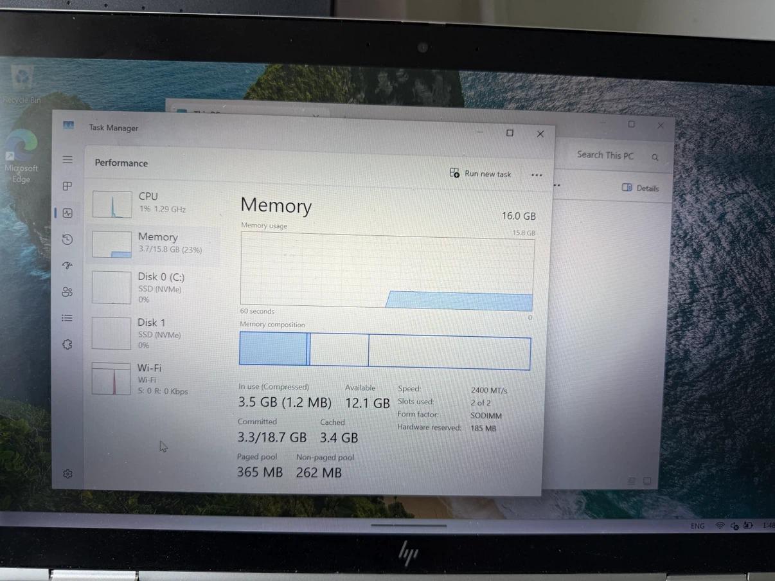The height and width of the screenshot is (581, 775).
Task: Open the Microsoft Edge desktop shortcut
Action: (x=21, y=157)
